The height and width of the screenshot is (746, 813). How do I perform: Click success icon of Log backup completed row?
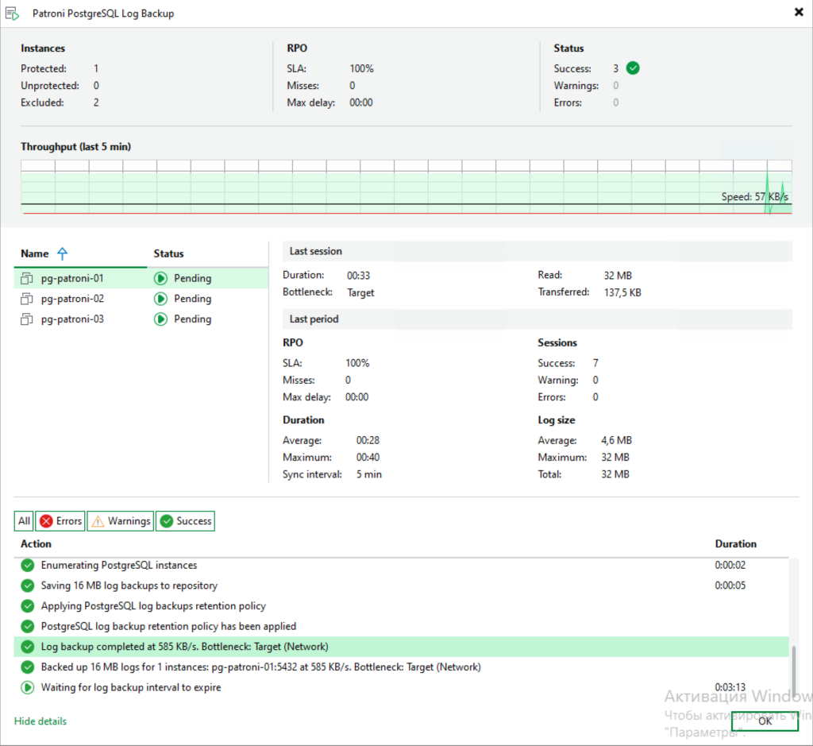[x=28, y=647]
